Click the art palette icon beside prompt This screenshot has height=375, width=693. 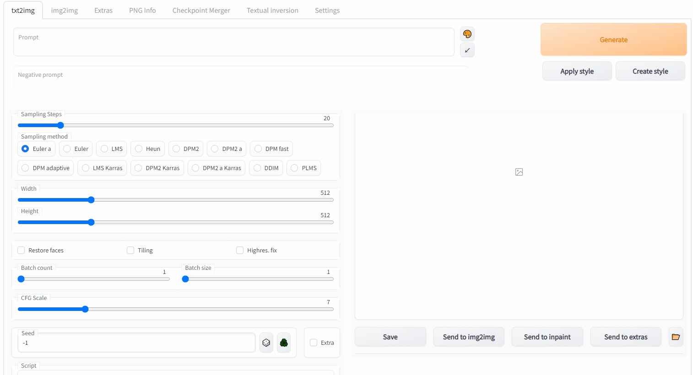pos(467,34)
